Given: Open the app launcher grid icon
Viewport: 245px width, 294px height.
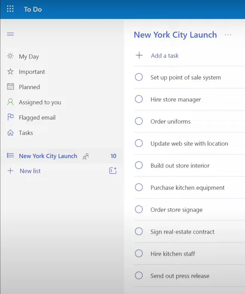Looking at the screenshot, I should tap(10, 9).
